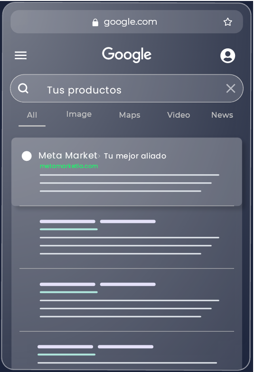Click the google.com address bar
Viewport: 255px width, 372px height.
pyautogui.click(x=127, y=22)
